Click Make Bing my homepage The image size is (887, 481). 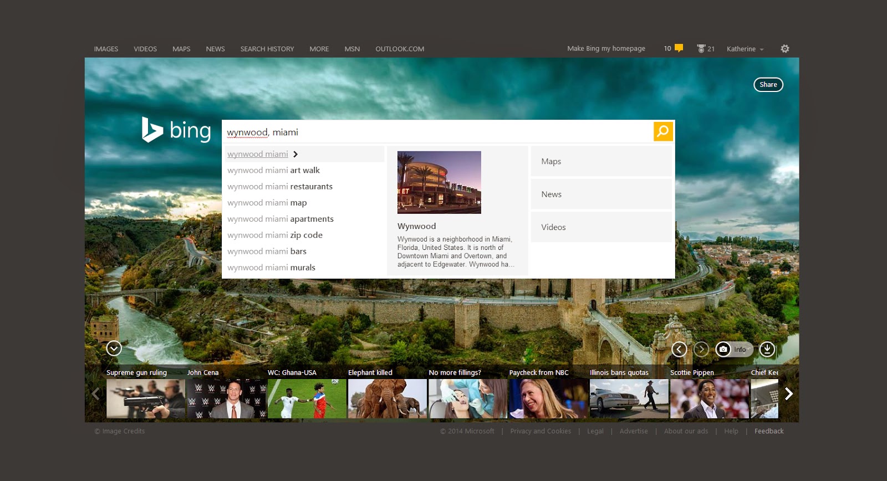[x=606, y=48]
